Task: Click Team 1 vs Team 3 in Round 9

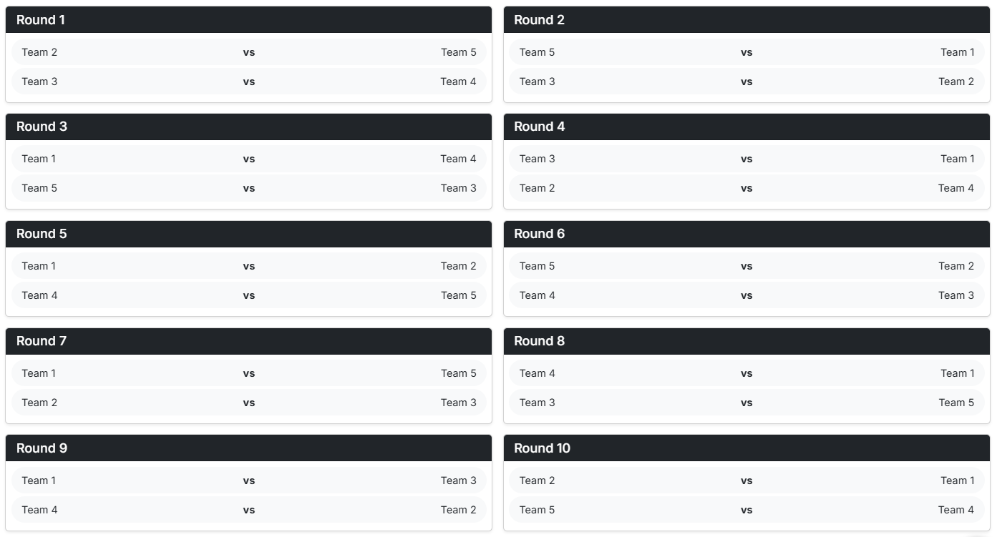Action: pyautogui.click(x=248, y=480)
